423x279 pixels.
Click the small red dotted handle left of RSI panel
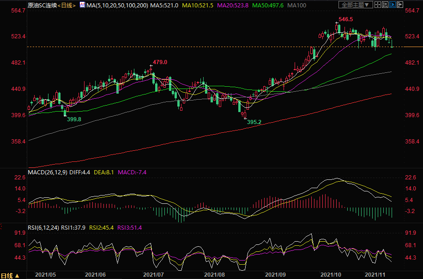tap(1, 225)
